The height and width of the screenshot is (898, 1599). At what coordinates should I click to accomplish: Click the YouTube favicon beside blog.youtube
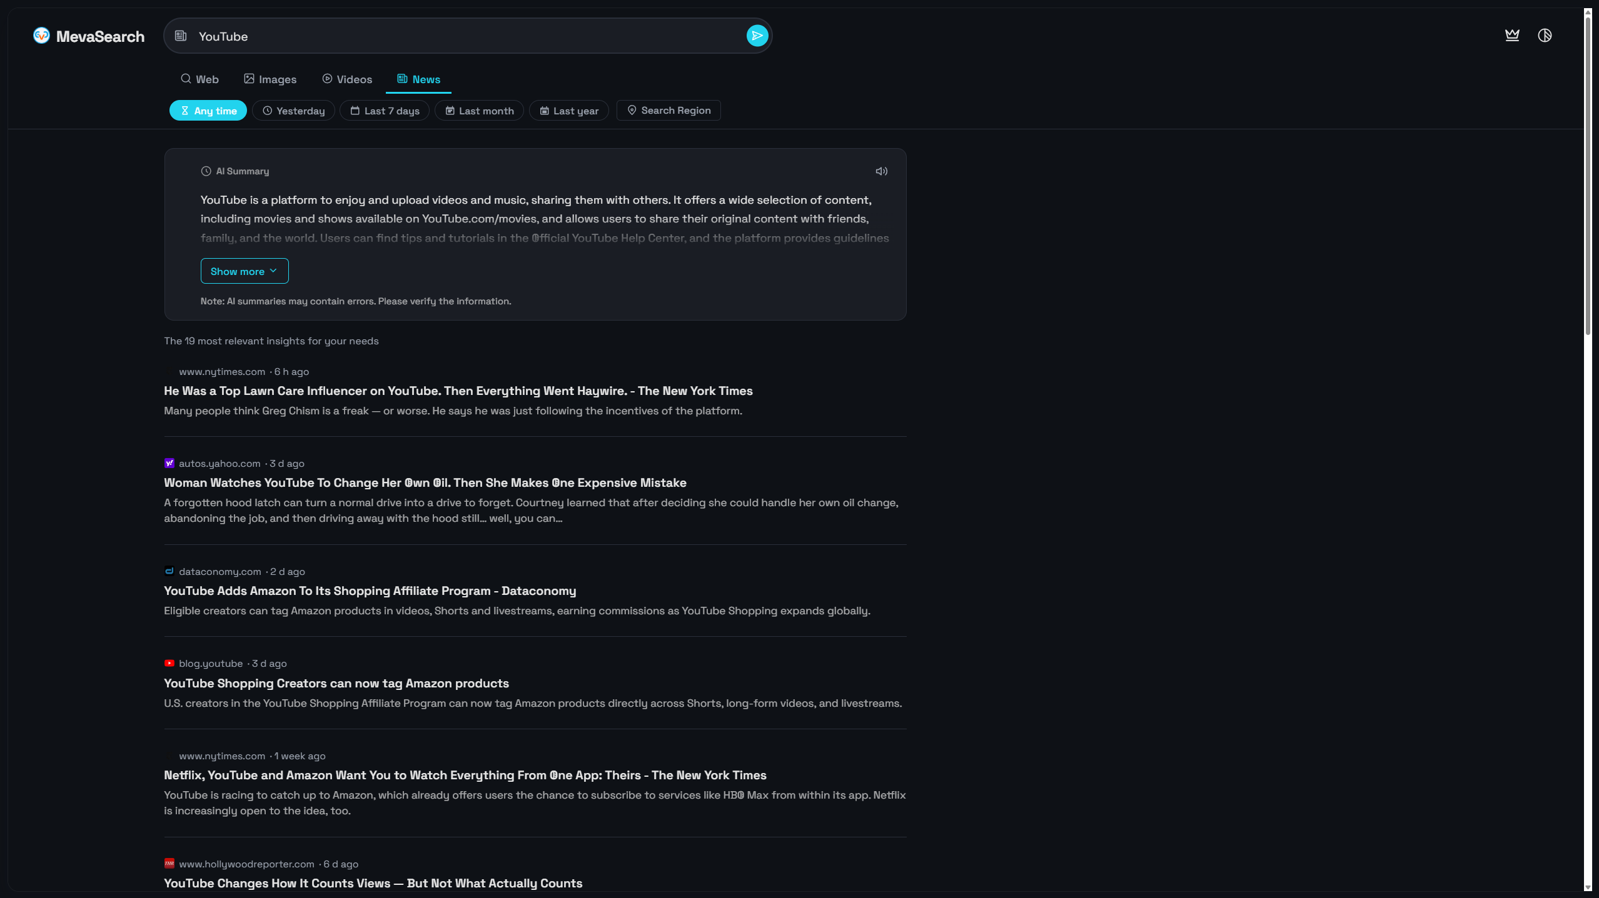pyautogui.click(x=169, y=663)
